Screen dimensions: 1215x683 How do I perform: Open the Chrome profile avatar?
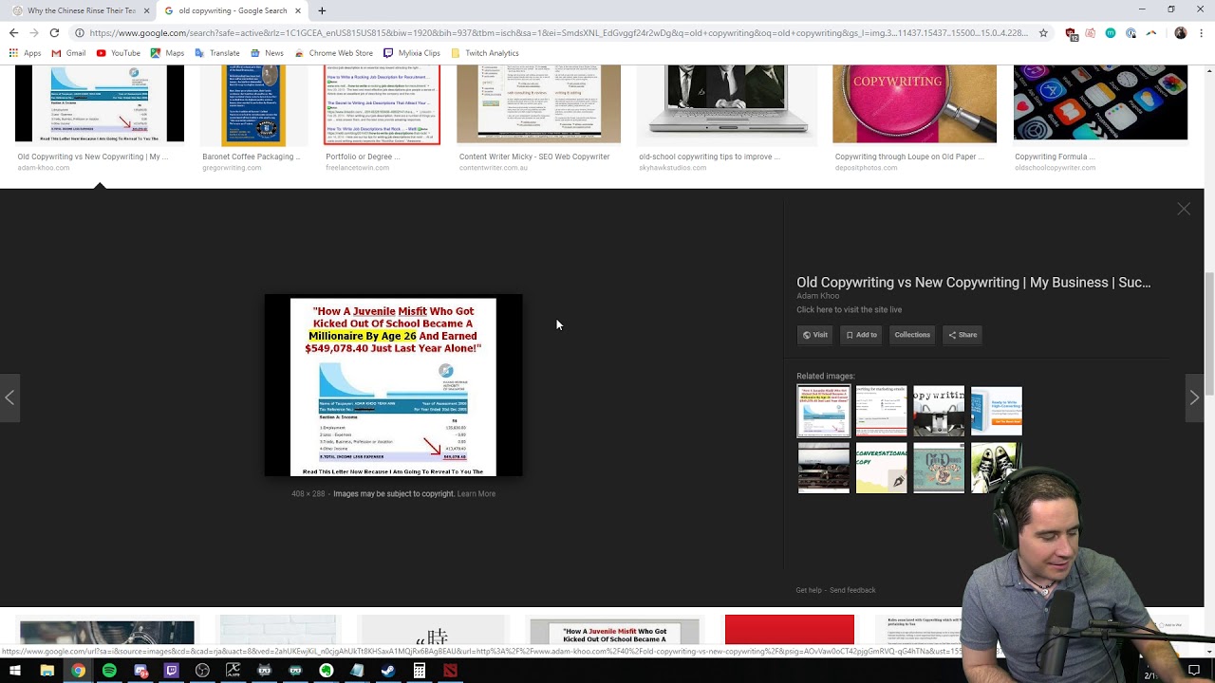pyautogui.click(x=1180, y=33)
